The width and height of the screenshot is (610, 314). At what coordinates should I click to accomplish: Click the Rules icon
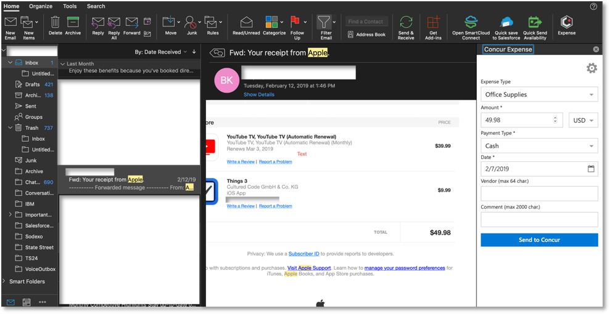tap(211, 22)
